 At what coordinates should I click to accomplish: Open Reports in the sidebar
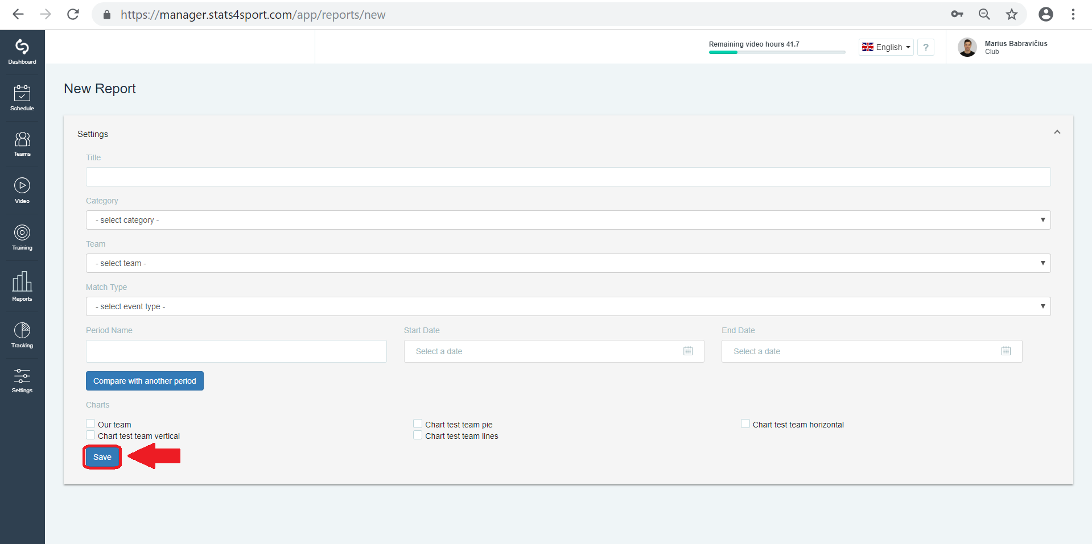(x=22, y=286)
